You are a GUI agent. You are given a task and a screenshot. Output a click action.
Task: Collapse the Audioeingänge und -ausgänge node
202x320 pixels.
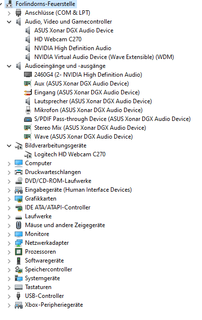point(9,66)
